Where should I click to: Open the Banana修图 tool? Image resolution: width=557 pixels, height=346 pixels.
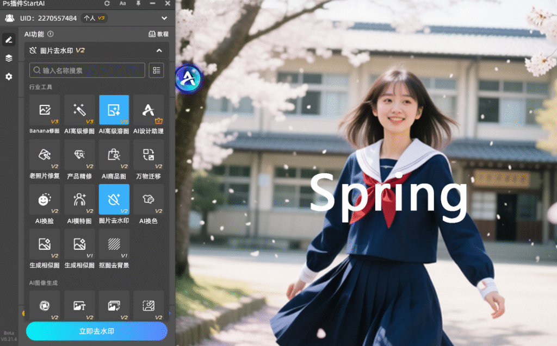pos(45,110)
